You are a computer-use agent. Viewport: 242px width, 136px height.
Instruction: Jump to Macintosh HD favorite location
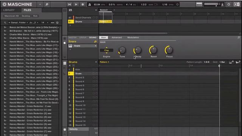[x=11, y=16]
